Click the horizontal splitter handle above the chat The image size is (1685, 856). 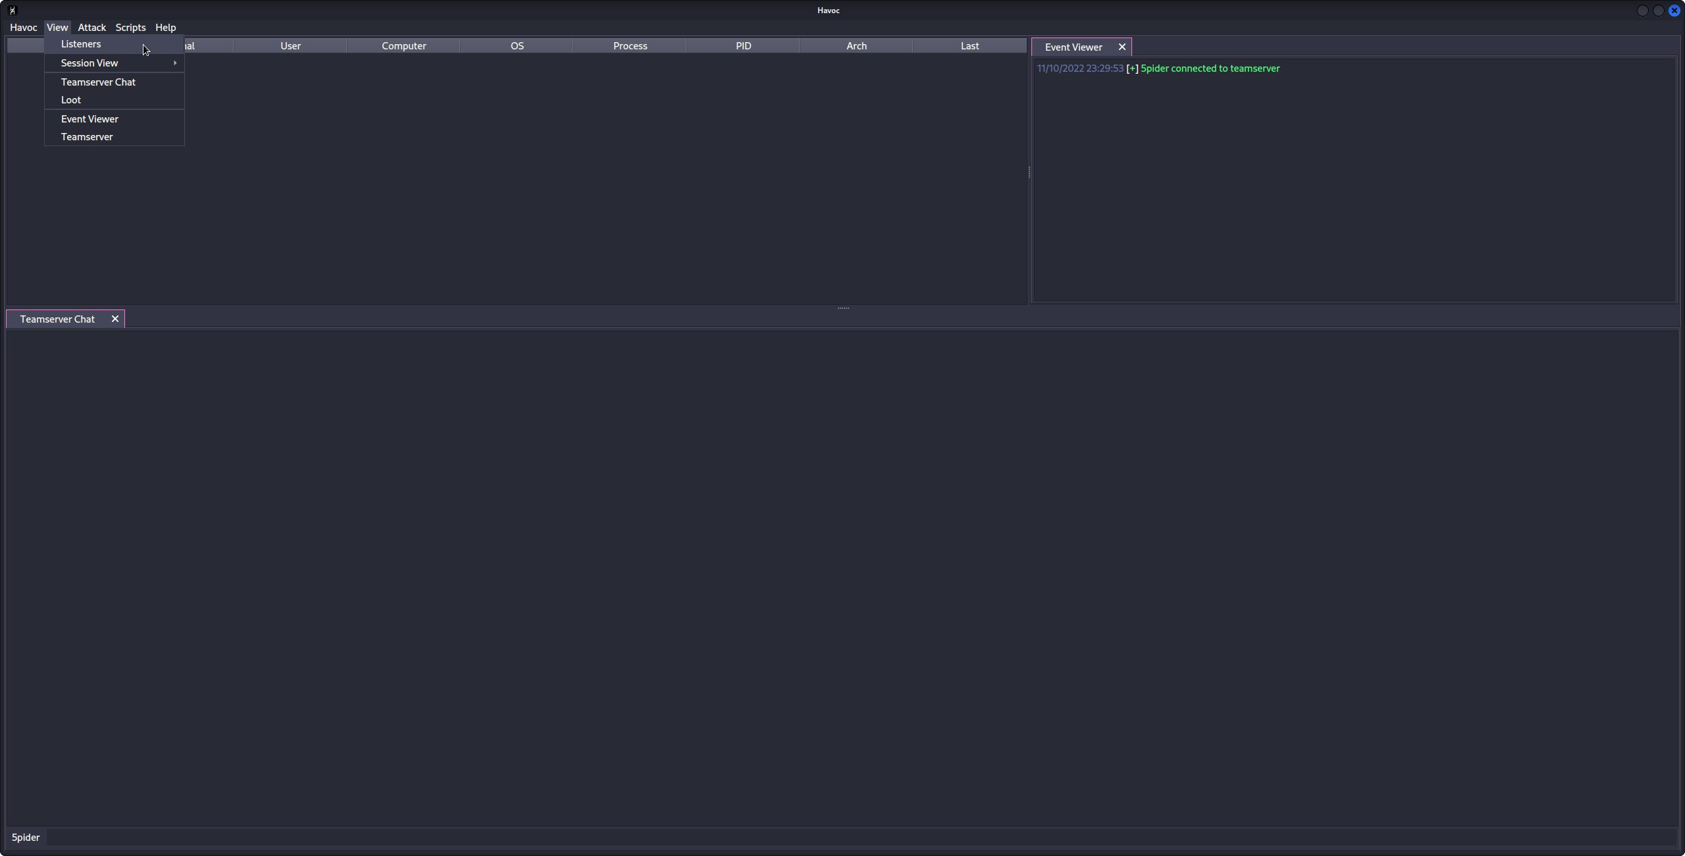point(843,308)
